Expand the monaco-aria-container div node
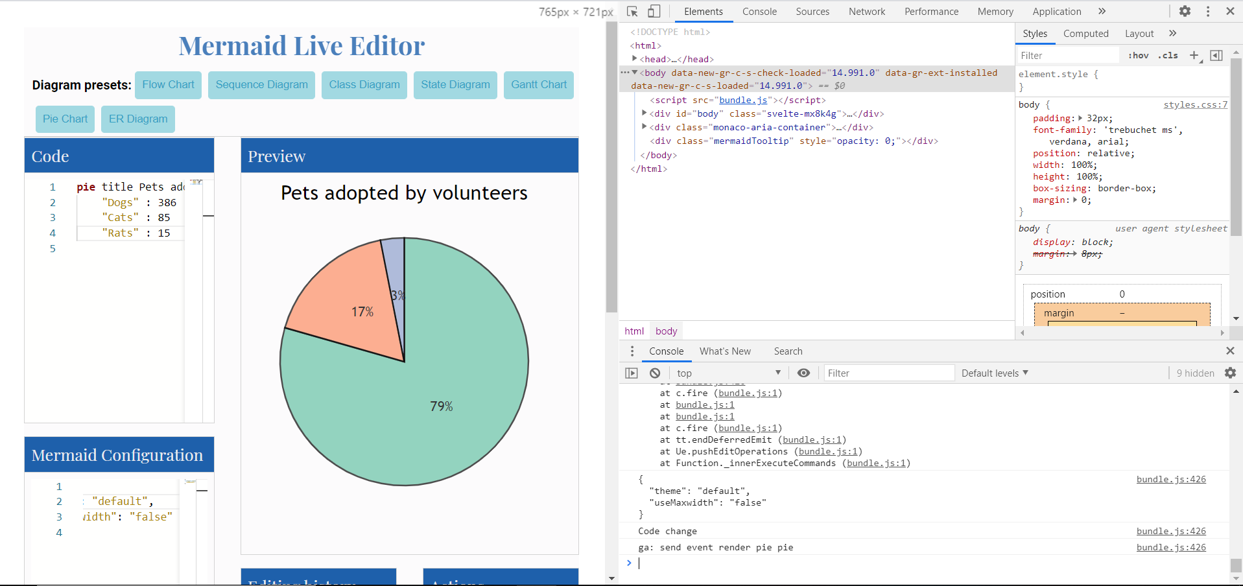The height and width of the screenshot is (586, 1243). pyautogui.click(x=644, y=126)
